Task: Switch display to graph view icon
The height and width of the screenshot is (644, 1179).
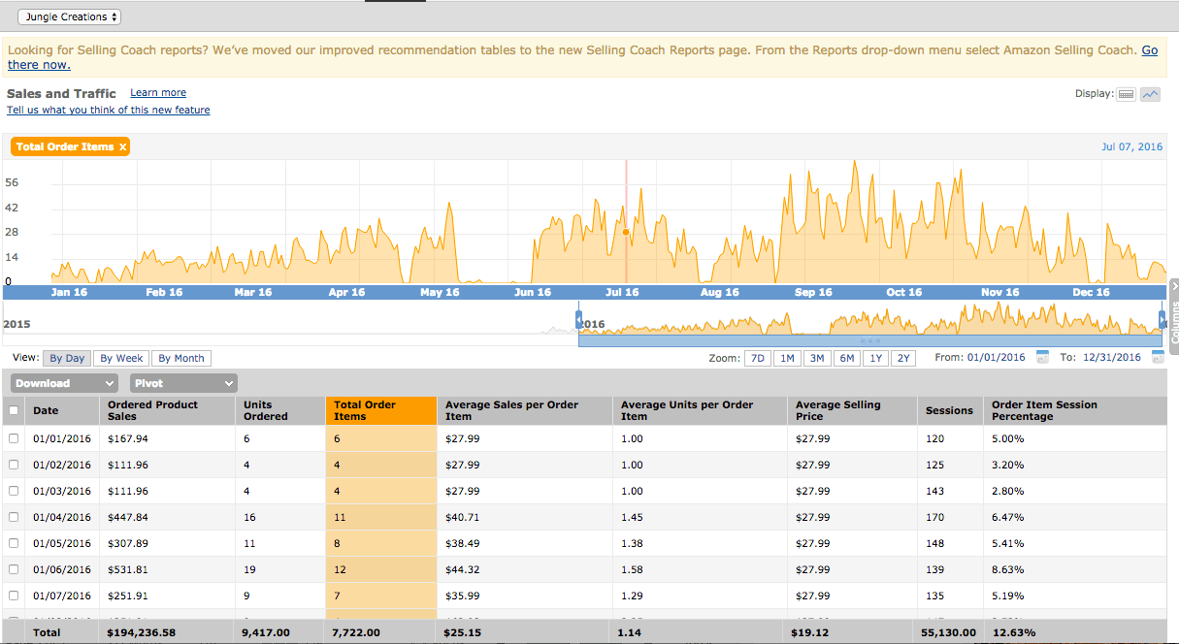Action: point(1150,94)
